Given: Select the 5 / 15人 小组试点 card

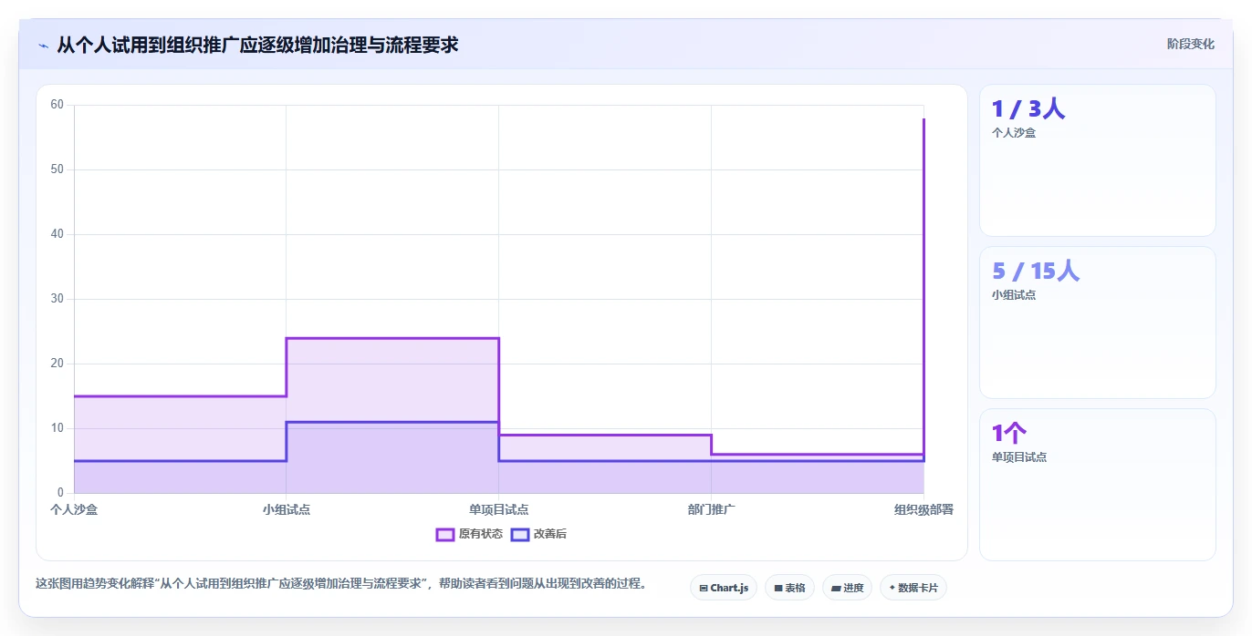Looking at the screenshot, I should click(x=1097, y=323).
